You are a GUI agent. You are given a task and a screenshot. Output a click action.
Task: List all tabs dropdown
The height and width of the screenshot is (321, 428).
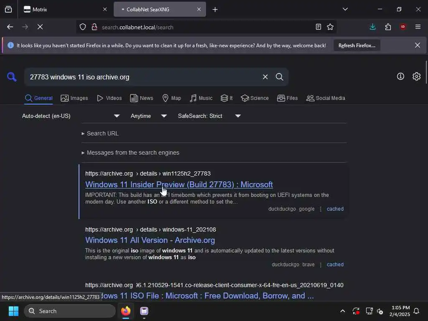click(x=345, y=9)
